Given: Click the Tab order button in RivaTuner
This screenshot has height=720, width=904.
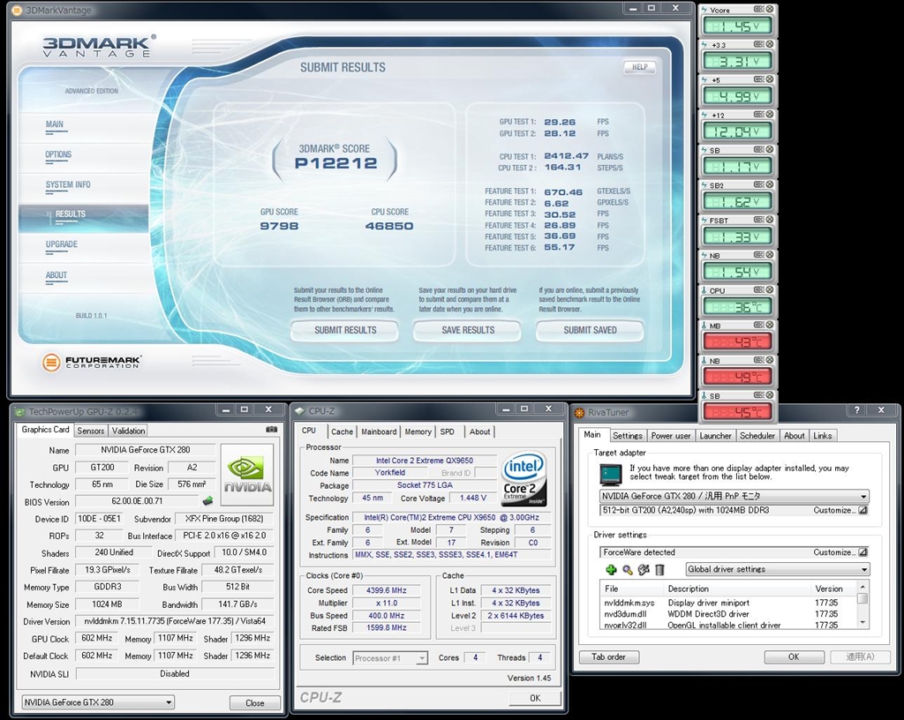Looking at the screenshot, I should click(608, 656).
